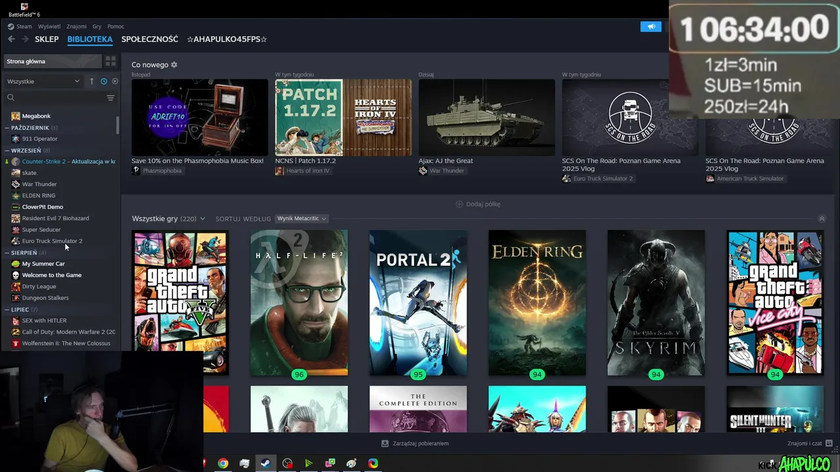Click Megabonk game icon in sidebar

[x=16, y=116]
